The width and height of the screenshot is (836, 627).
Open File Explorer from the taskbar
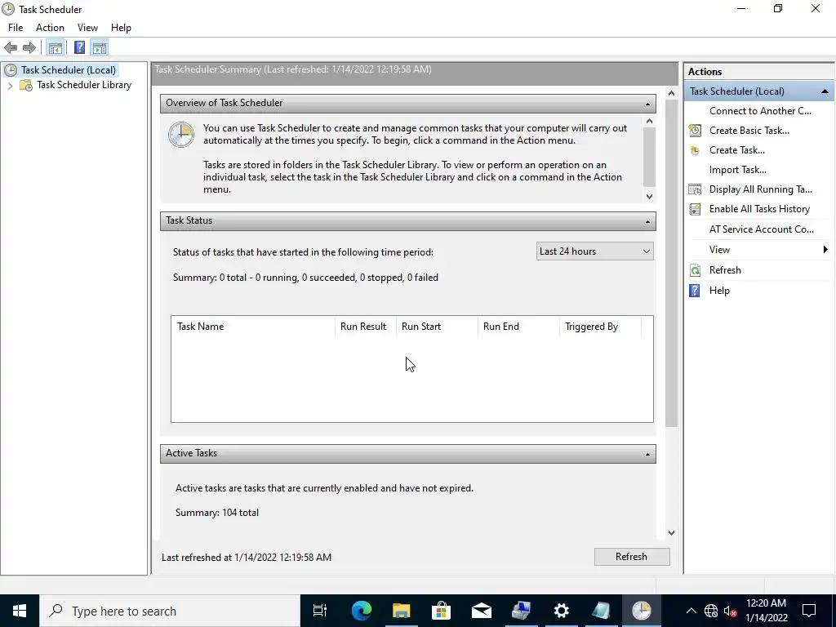(x=401, y=611)
